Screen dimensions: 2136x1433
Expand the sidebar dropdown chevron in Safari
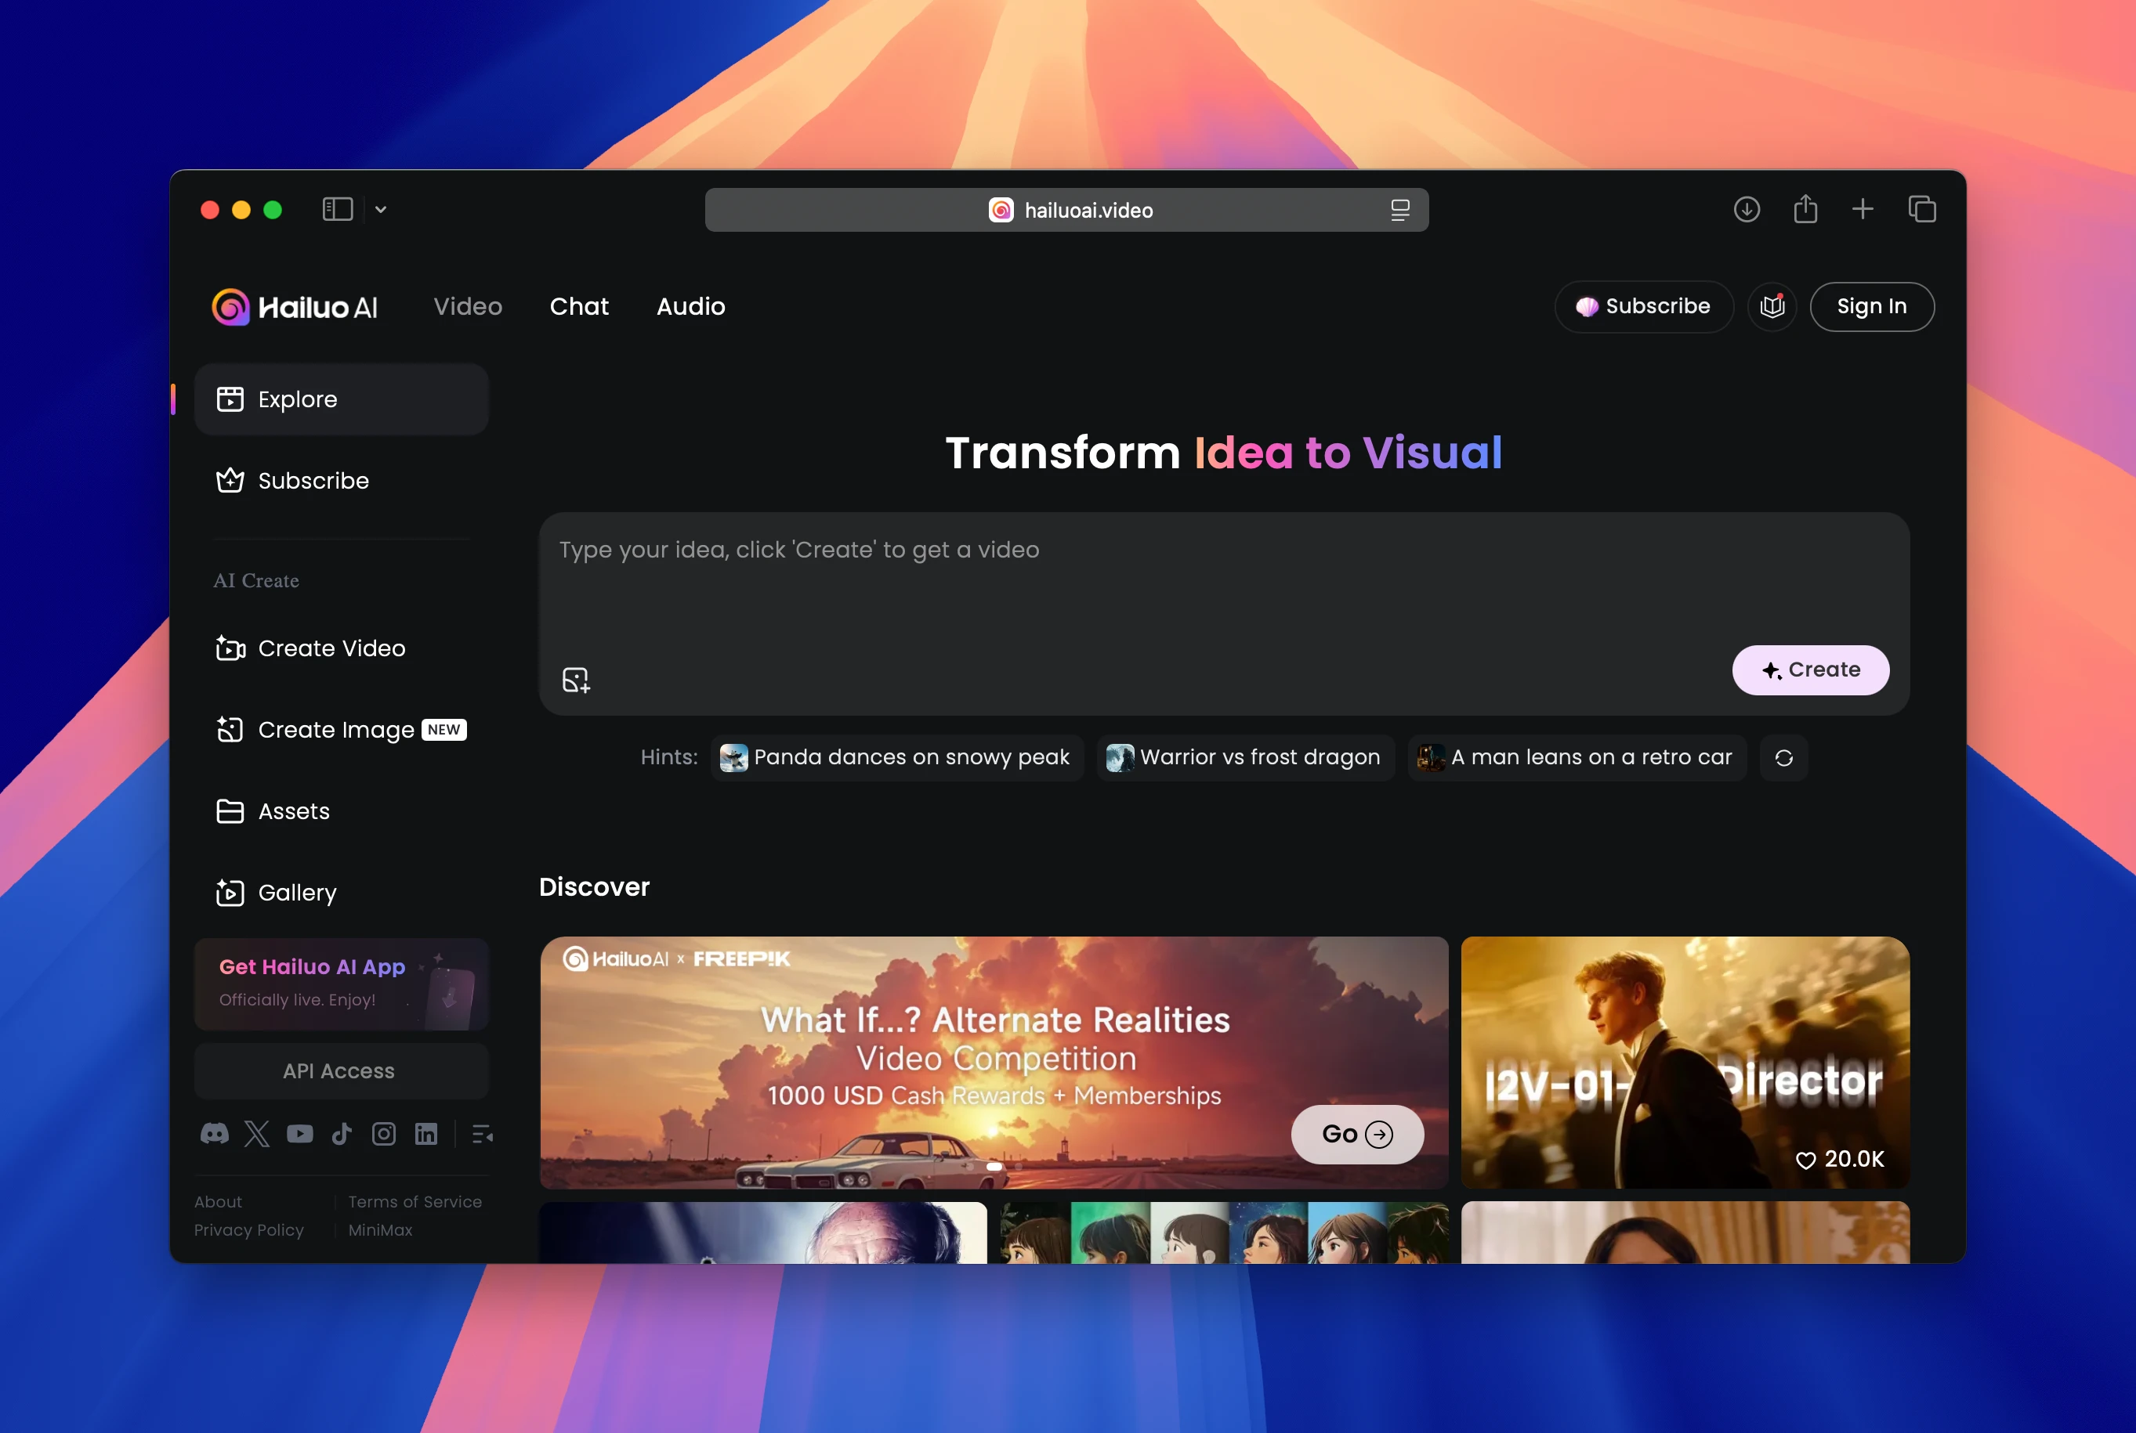(x=380, y=209)
